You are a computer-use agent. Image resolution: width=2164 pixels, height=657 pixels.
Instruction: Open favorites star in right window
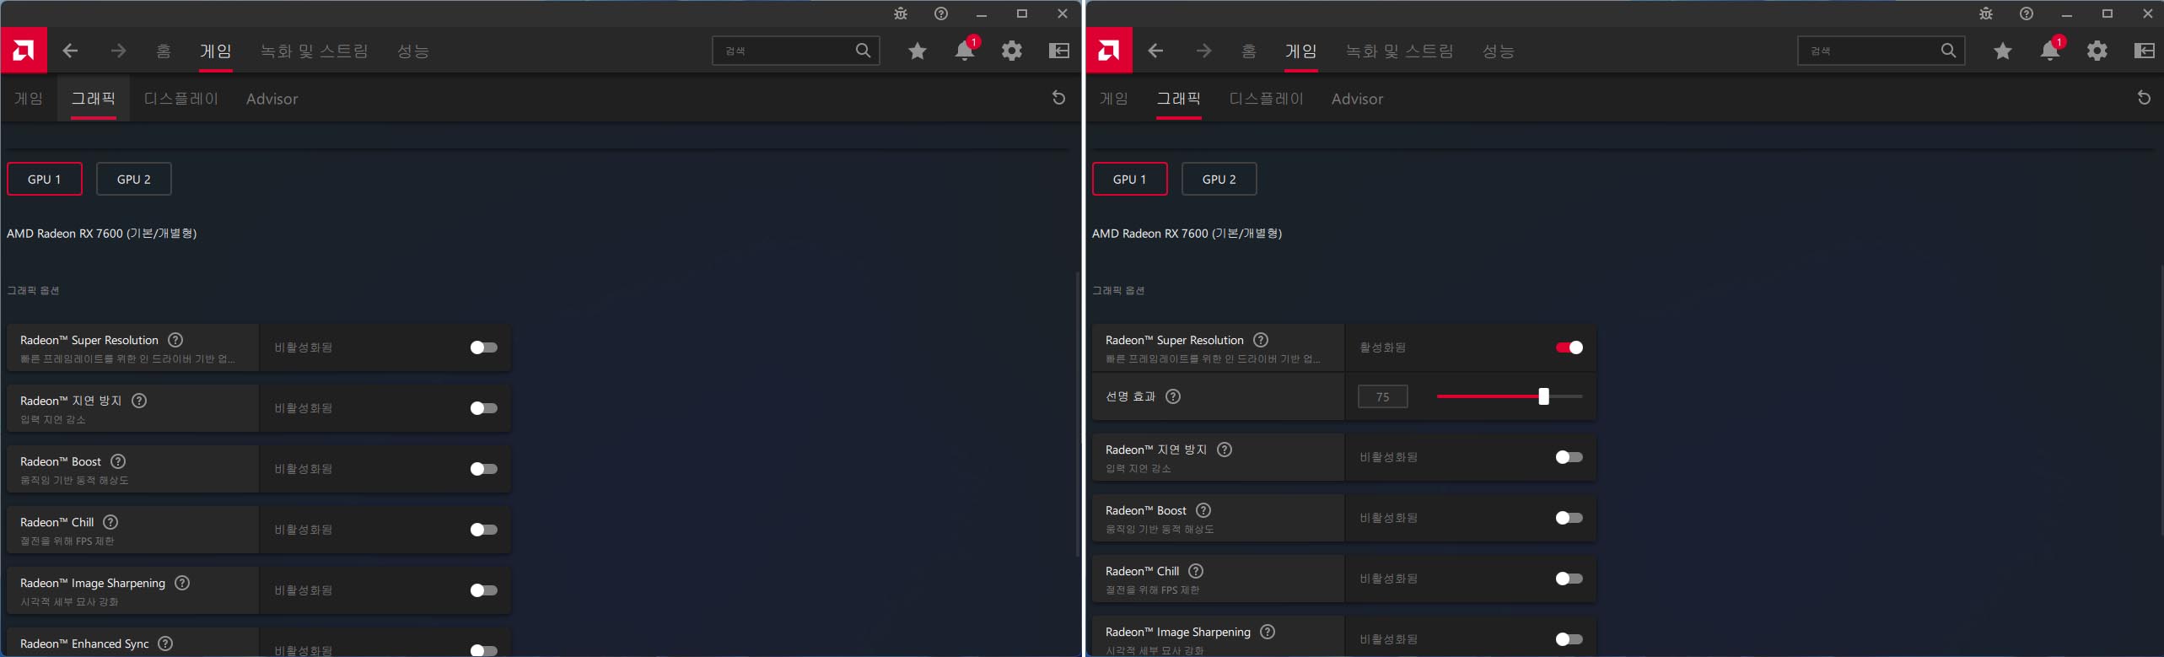(2003, 51)
